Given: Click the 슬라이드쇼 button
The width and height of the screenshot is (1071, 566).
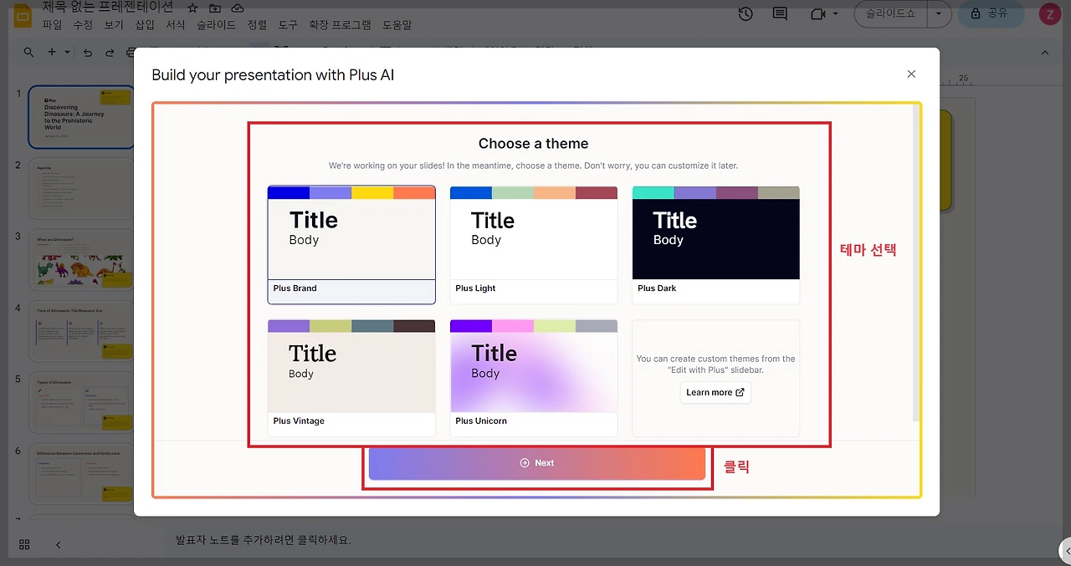Looking at the screenshot, I should point(891,13).
